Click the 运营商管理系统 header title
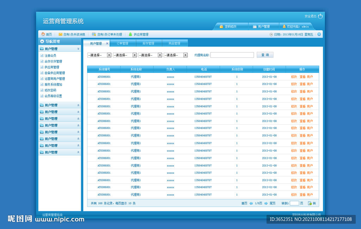This screenshot has width=361, height=229. point(63,21)
